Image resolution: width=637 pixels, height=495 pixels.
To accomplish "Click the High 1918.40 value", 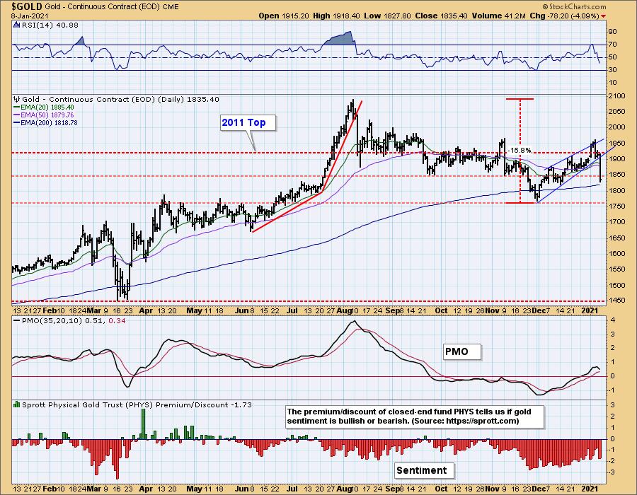I will pos(336,16).
